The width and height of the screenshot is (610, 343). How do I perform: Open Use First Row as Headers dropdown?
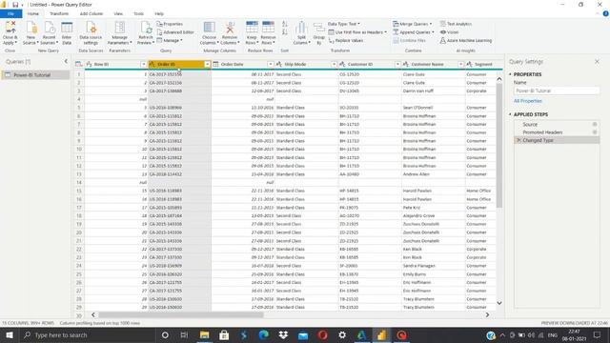pyautogui.click(x=357, y=32)
